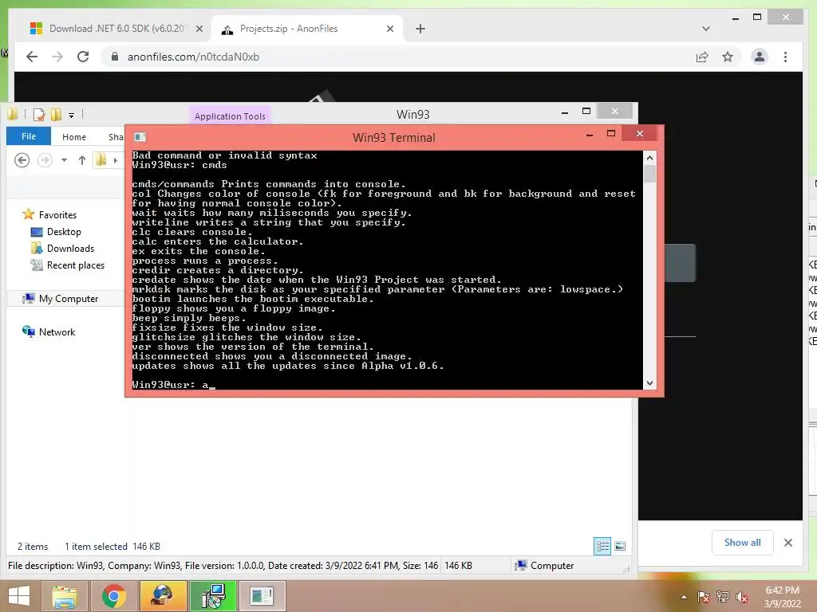The width and height of the screenshot is (817, 612).
Task: Click the terminal prompt input line
Action: click(x=387, y=385)
